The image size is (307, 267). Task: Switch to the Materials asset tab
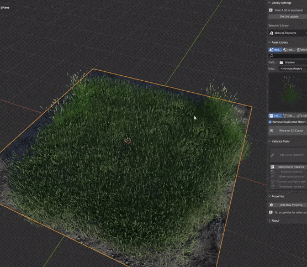click(289, 50)
